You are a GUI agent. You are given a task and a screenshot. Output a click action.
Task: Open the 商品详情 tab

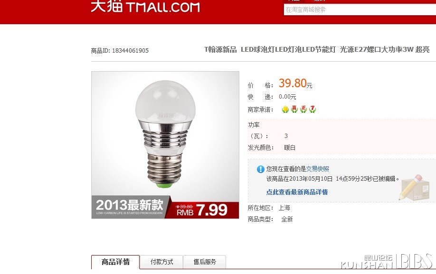[115, 262]
